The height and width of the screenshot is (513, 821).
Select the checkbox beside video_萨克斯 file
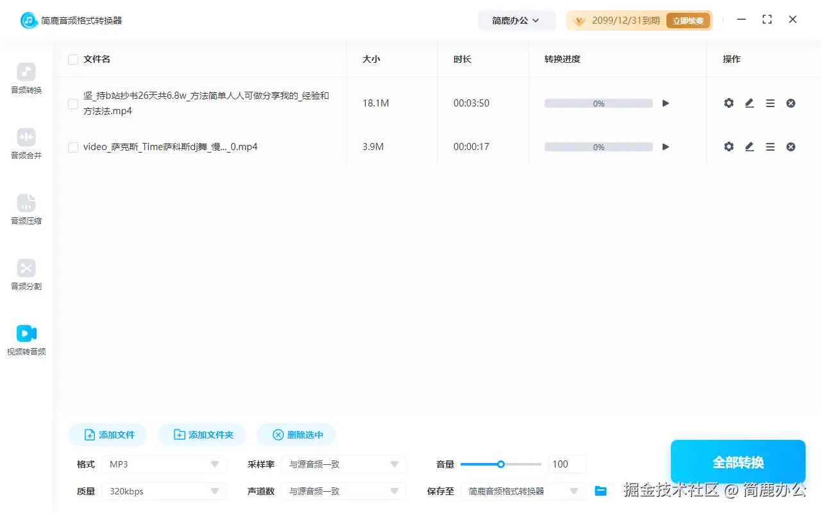coord(72,147)
